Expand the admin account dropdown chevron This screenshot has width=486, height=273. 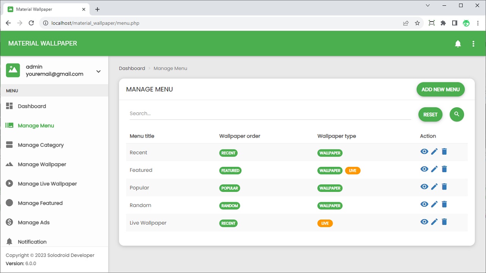(x=98, y=71)
